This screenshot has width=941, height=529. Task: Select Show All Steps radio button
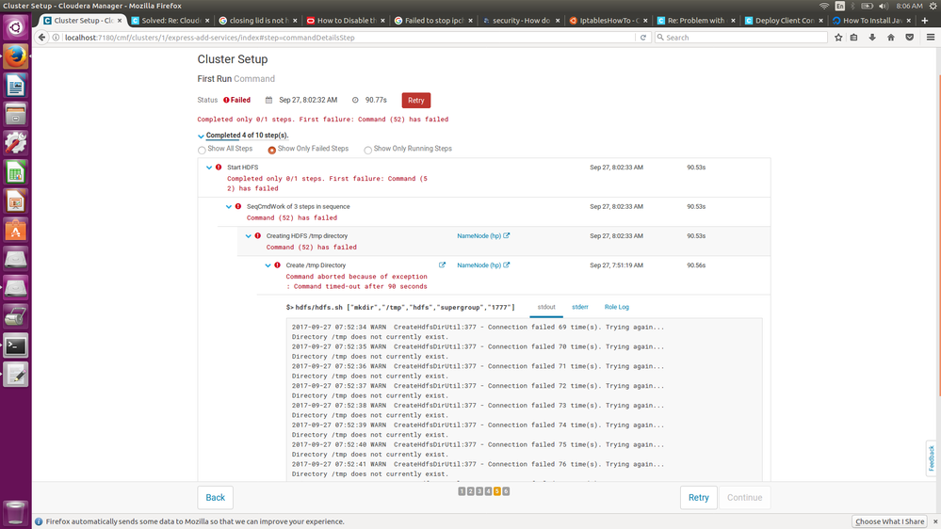(202, 150)
